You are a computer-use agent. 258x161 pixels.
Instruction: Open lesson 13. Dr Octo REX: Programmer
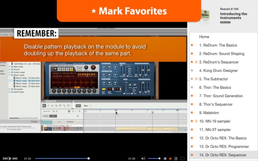(224, 147)
